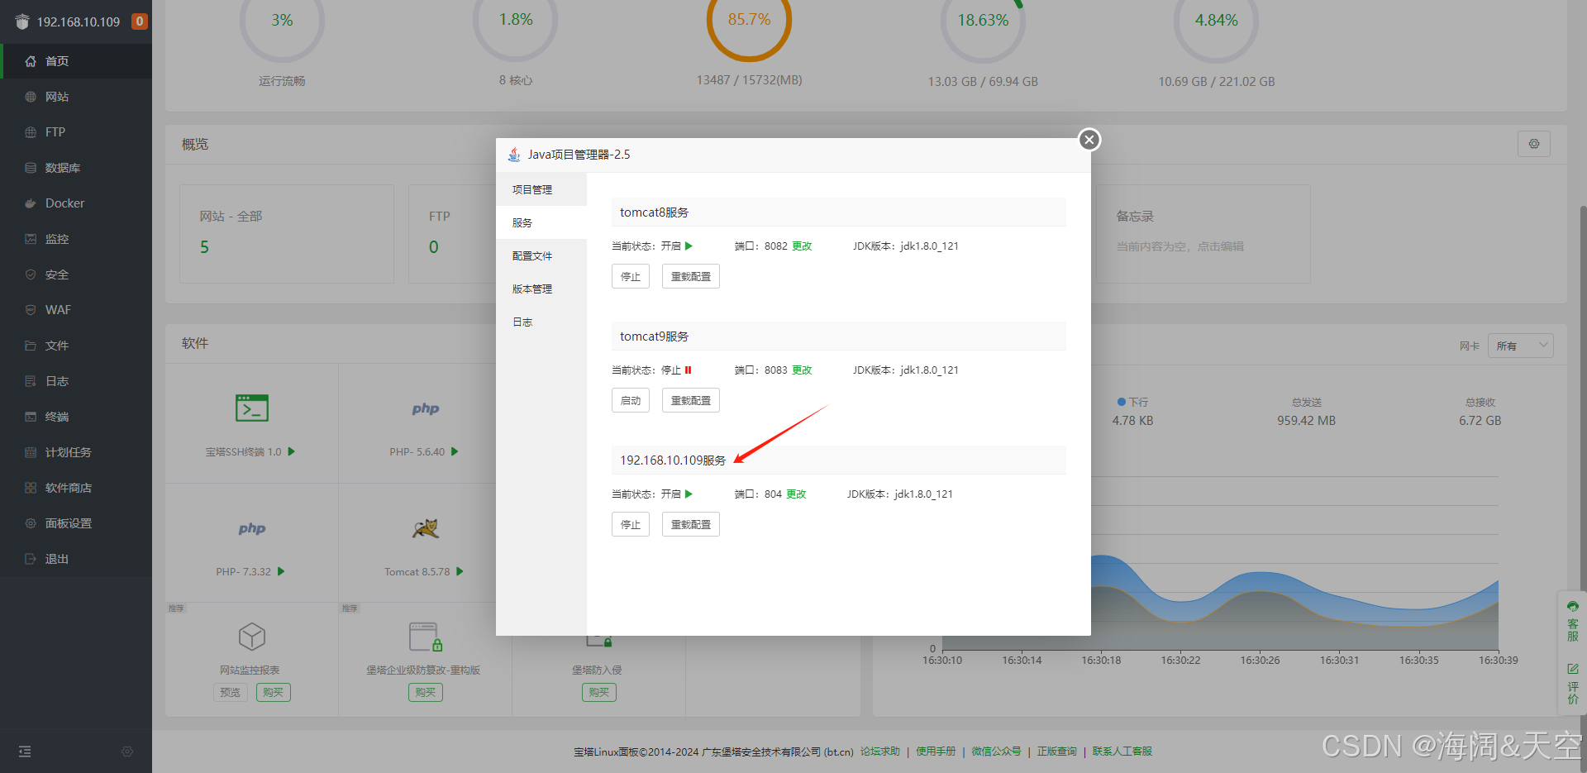Expand the 网卡 dropdown showing 所有

coord(1519,345)
